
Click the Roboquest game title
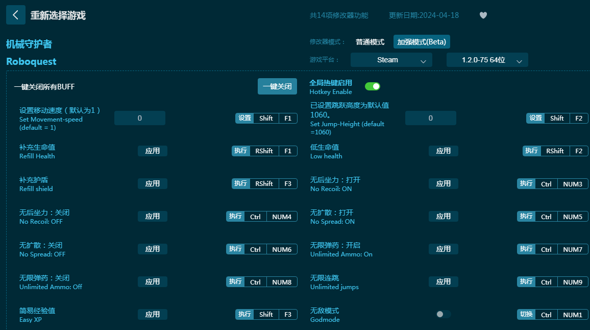[31, 61]
